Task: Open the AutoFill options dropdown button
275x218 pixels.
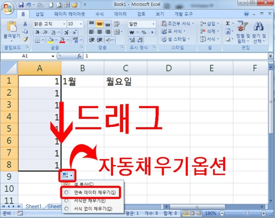Action: tap(67, 176)
